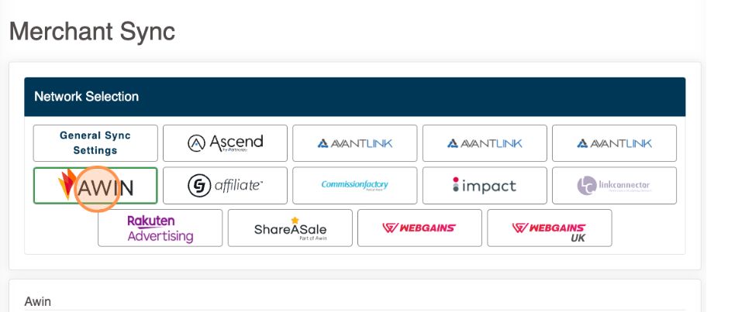Choose the middle AvantLink network button

pos(484,143)
